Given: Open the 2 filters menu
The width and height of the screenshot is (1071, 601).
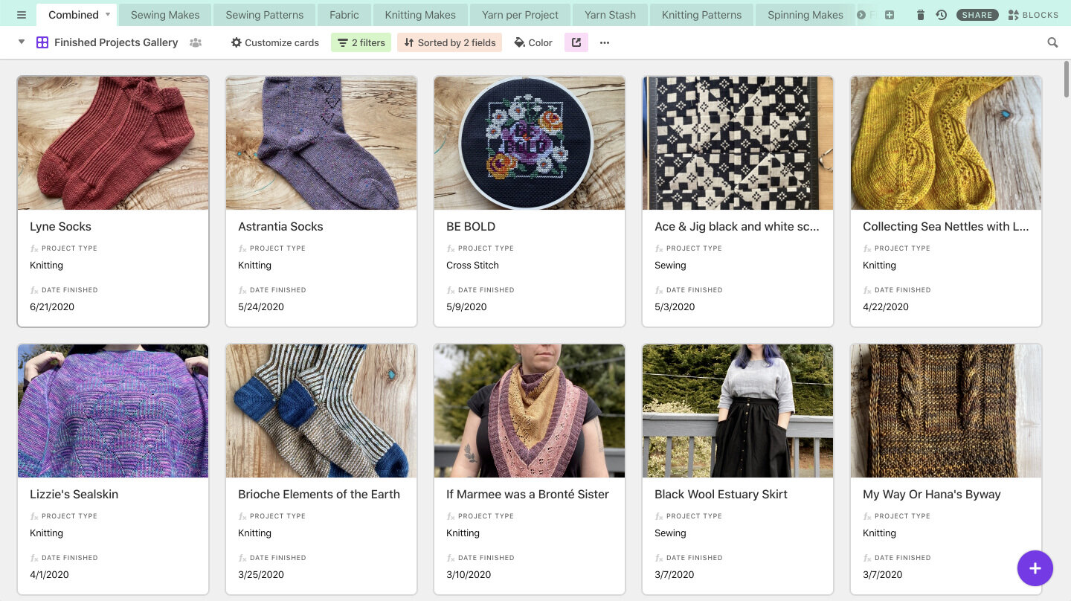Looking at the screenshot, I should (361, 42).
